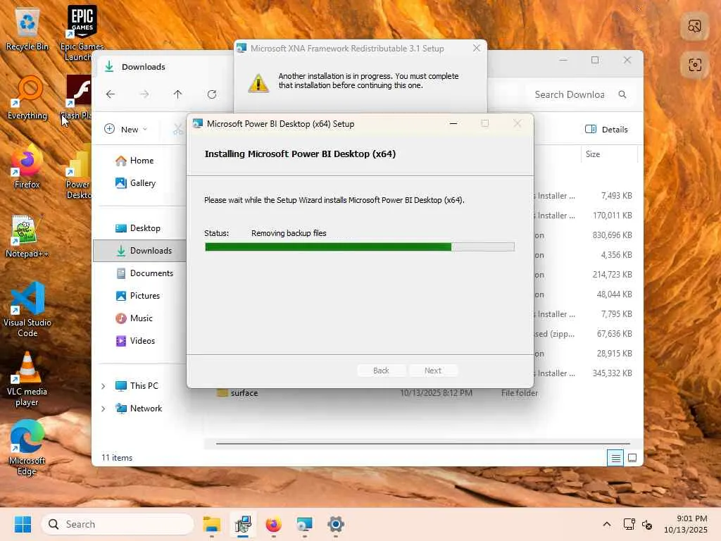Select Downloads in the navigation pane
This screenshot has width=721, height=541.
pos(140,251)
